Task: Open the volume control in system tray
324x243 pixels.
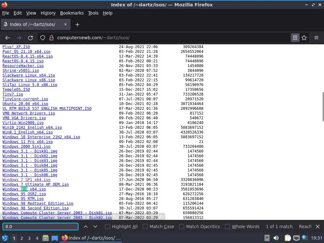Action: pos(276,238)
